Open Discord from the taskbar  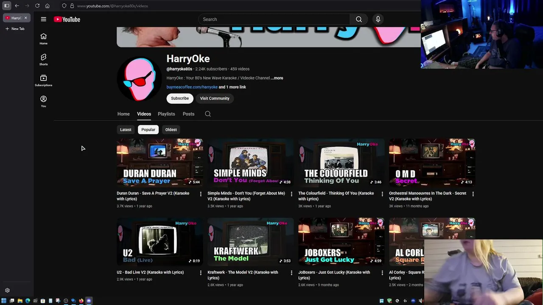coord(89,301)
